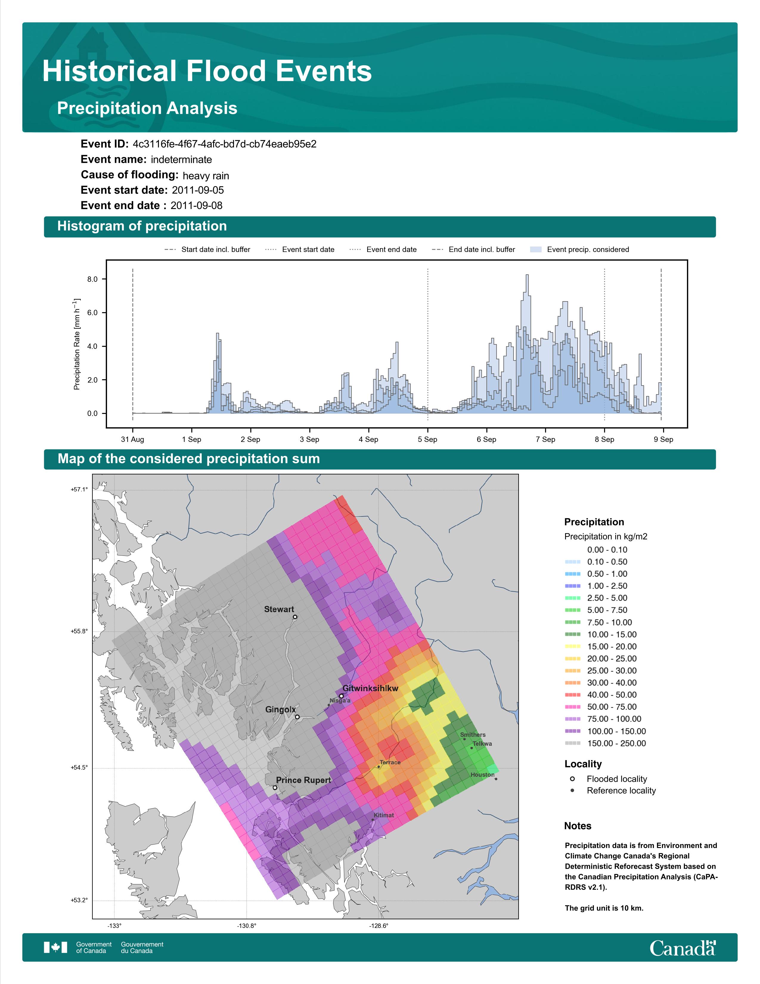Click the 15.00 - 20.00 legend swatch
This screenshot has height=984, width=760.
click(572, 646)
